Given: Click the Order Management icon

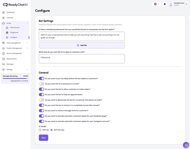Looking at the screenshot, I should pyautogui.click(x=4, y=43).
